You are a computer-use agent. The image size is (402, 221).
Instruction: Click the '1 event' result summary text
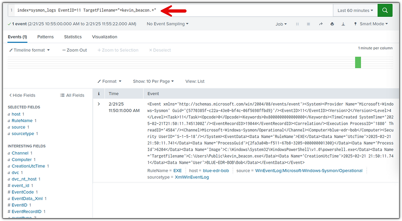click(x=19, y=24)
